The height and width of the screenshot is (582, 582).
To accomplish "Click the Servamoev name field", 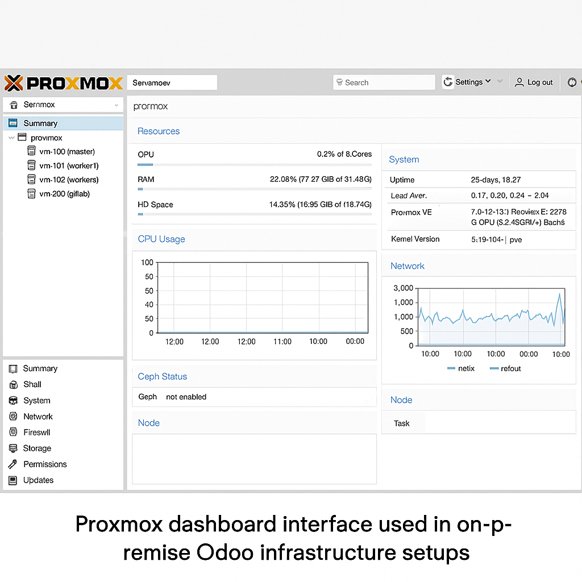I will tap(172, 82).
